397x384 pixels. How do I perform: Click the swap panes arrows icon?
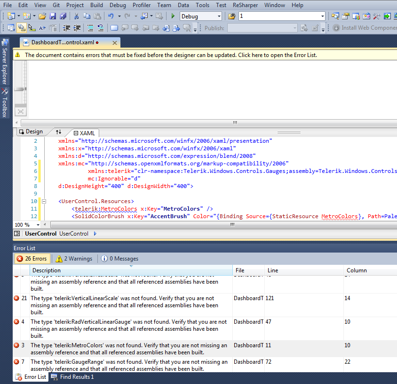(58, 132)
